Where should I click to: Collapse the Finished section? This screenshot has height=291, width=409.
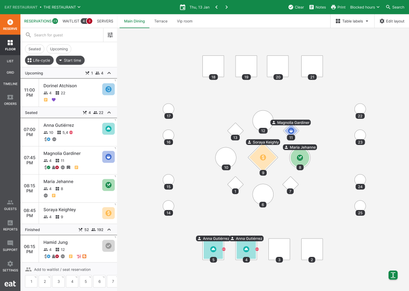(x=109, y=230)
